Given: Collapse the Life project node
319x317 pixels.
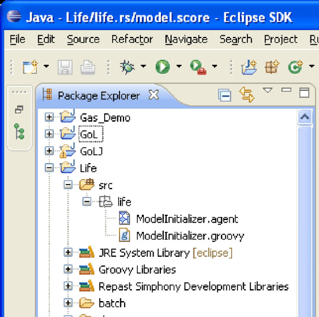Looking at the screenshot, I should (49, 168).
